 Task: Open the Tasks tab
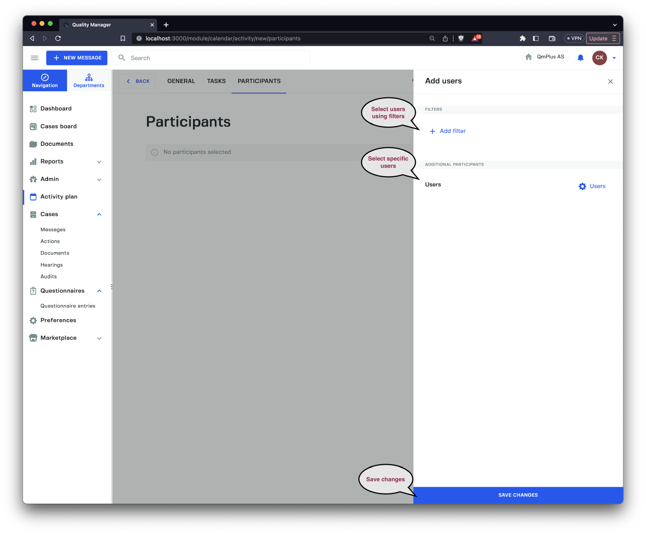216,81
